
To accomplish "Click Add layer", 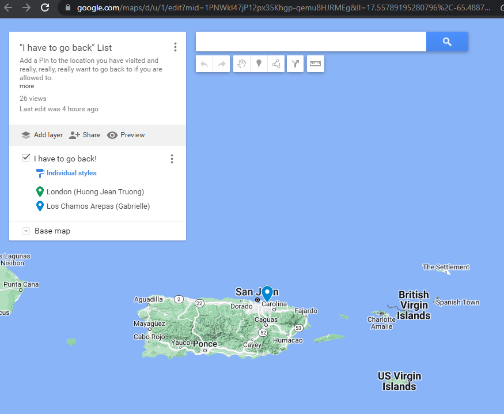I will point(42,135).
